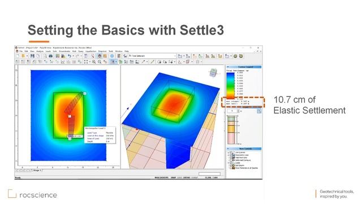Click the Zoom In magnifier icon
The height and width of the screenshot is (204, 362).
94,62
